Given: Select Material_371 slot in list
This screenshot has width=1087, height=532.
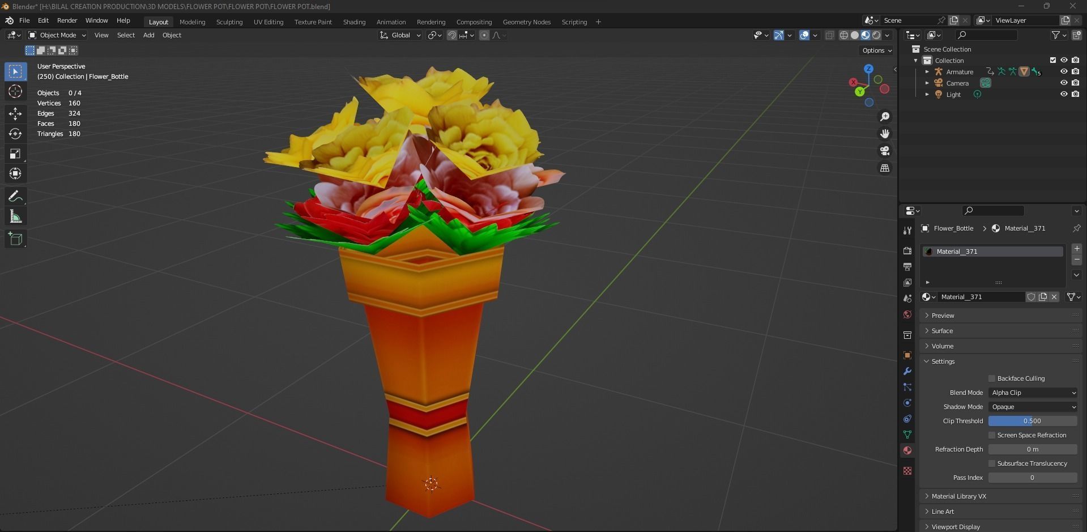Looking at the screenshot, I should coord(993,252).
